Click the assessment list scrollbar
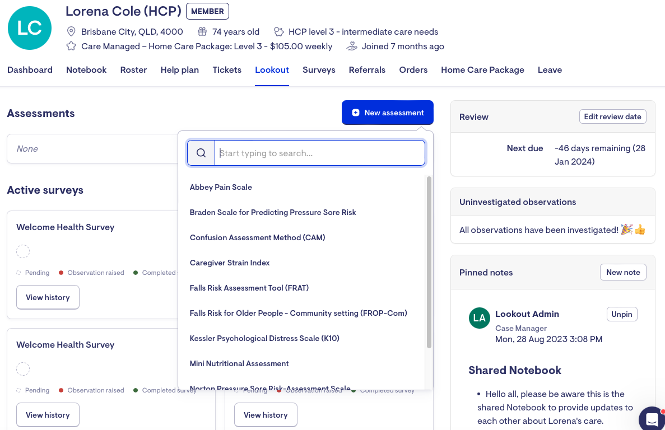This screenshot has width=665, height=430. click(429, 262)
